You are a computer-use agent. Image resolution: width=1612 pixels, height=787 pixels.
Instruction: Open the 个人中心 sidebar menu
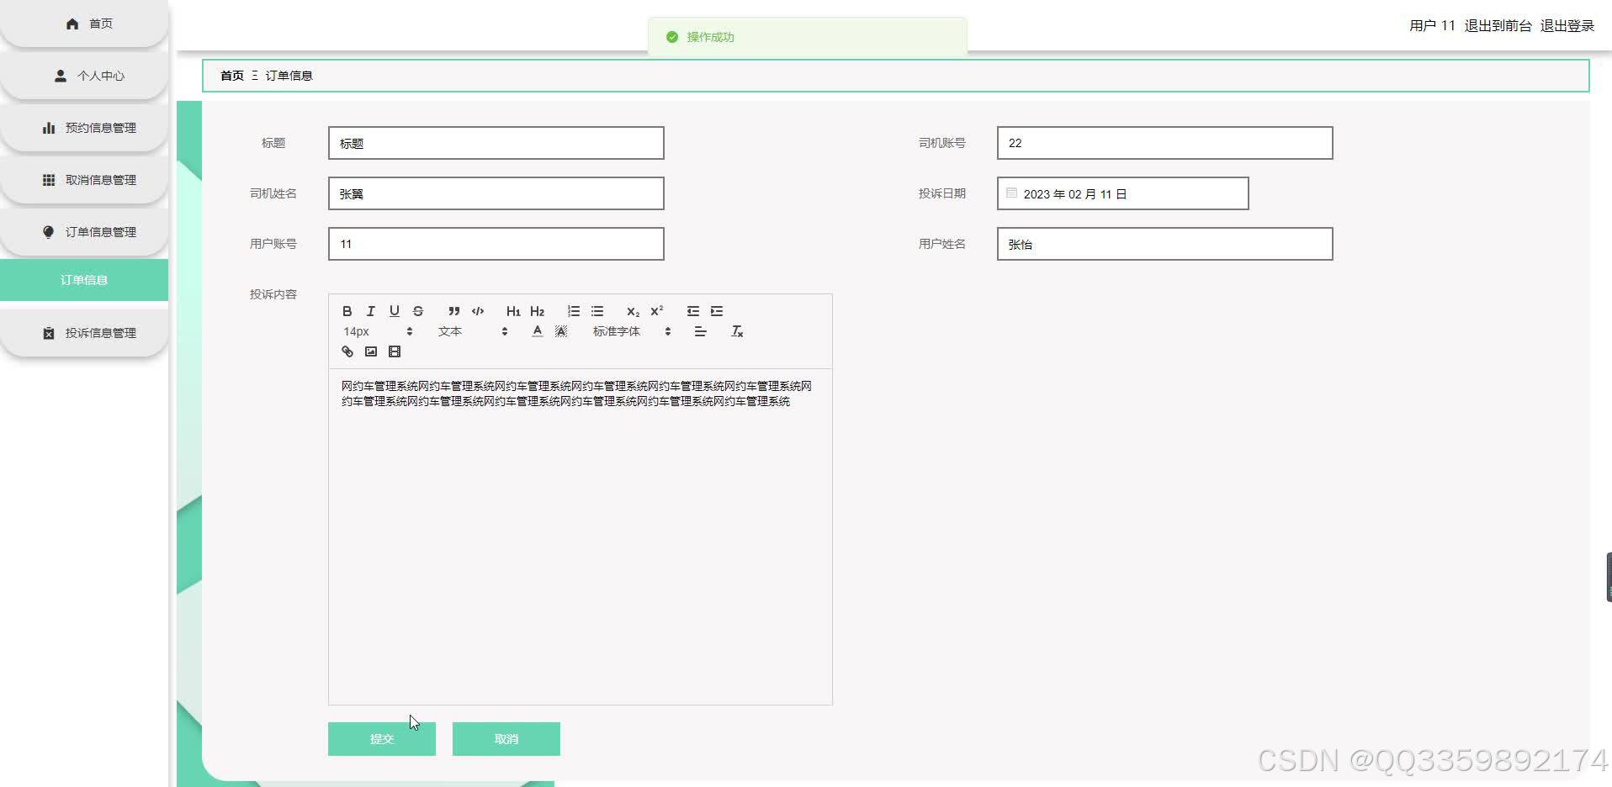[x=84, y=76]
